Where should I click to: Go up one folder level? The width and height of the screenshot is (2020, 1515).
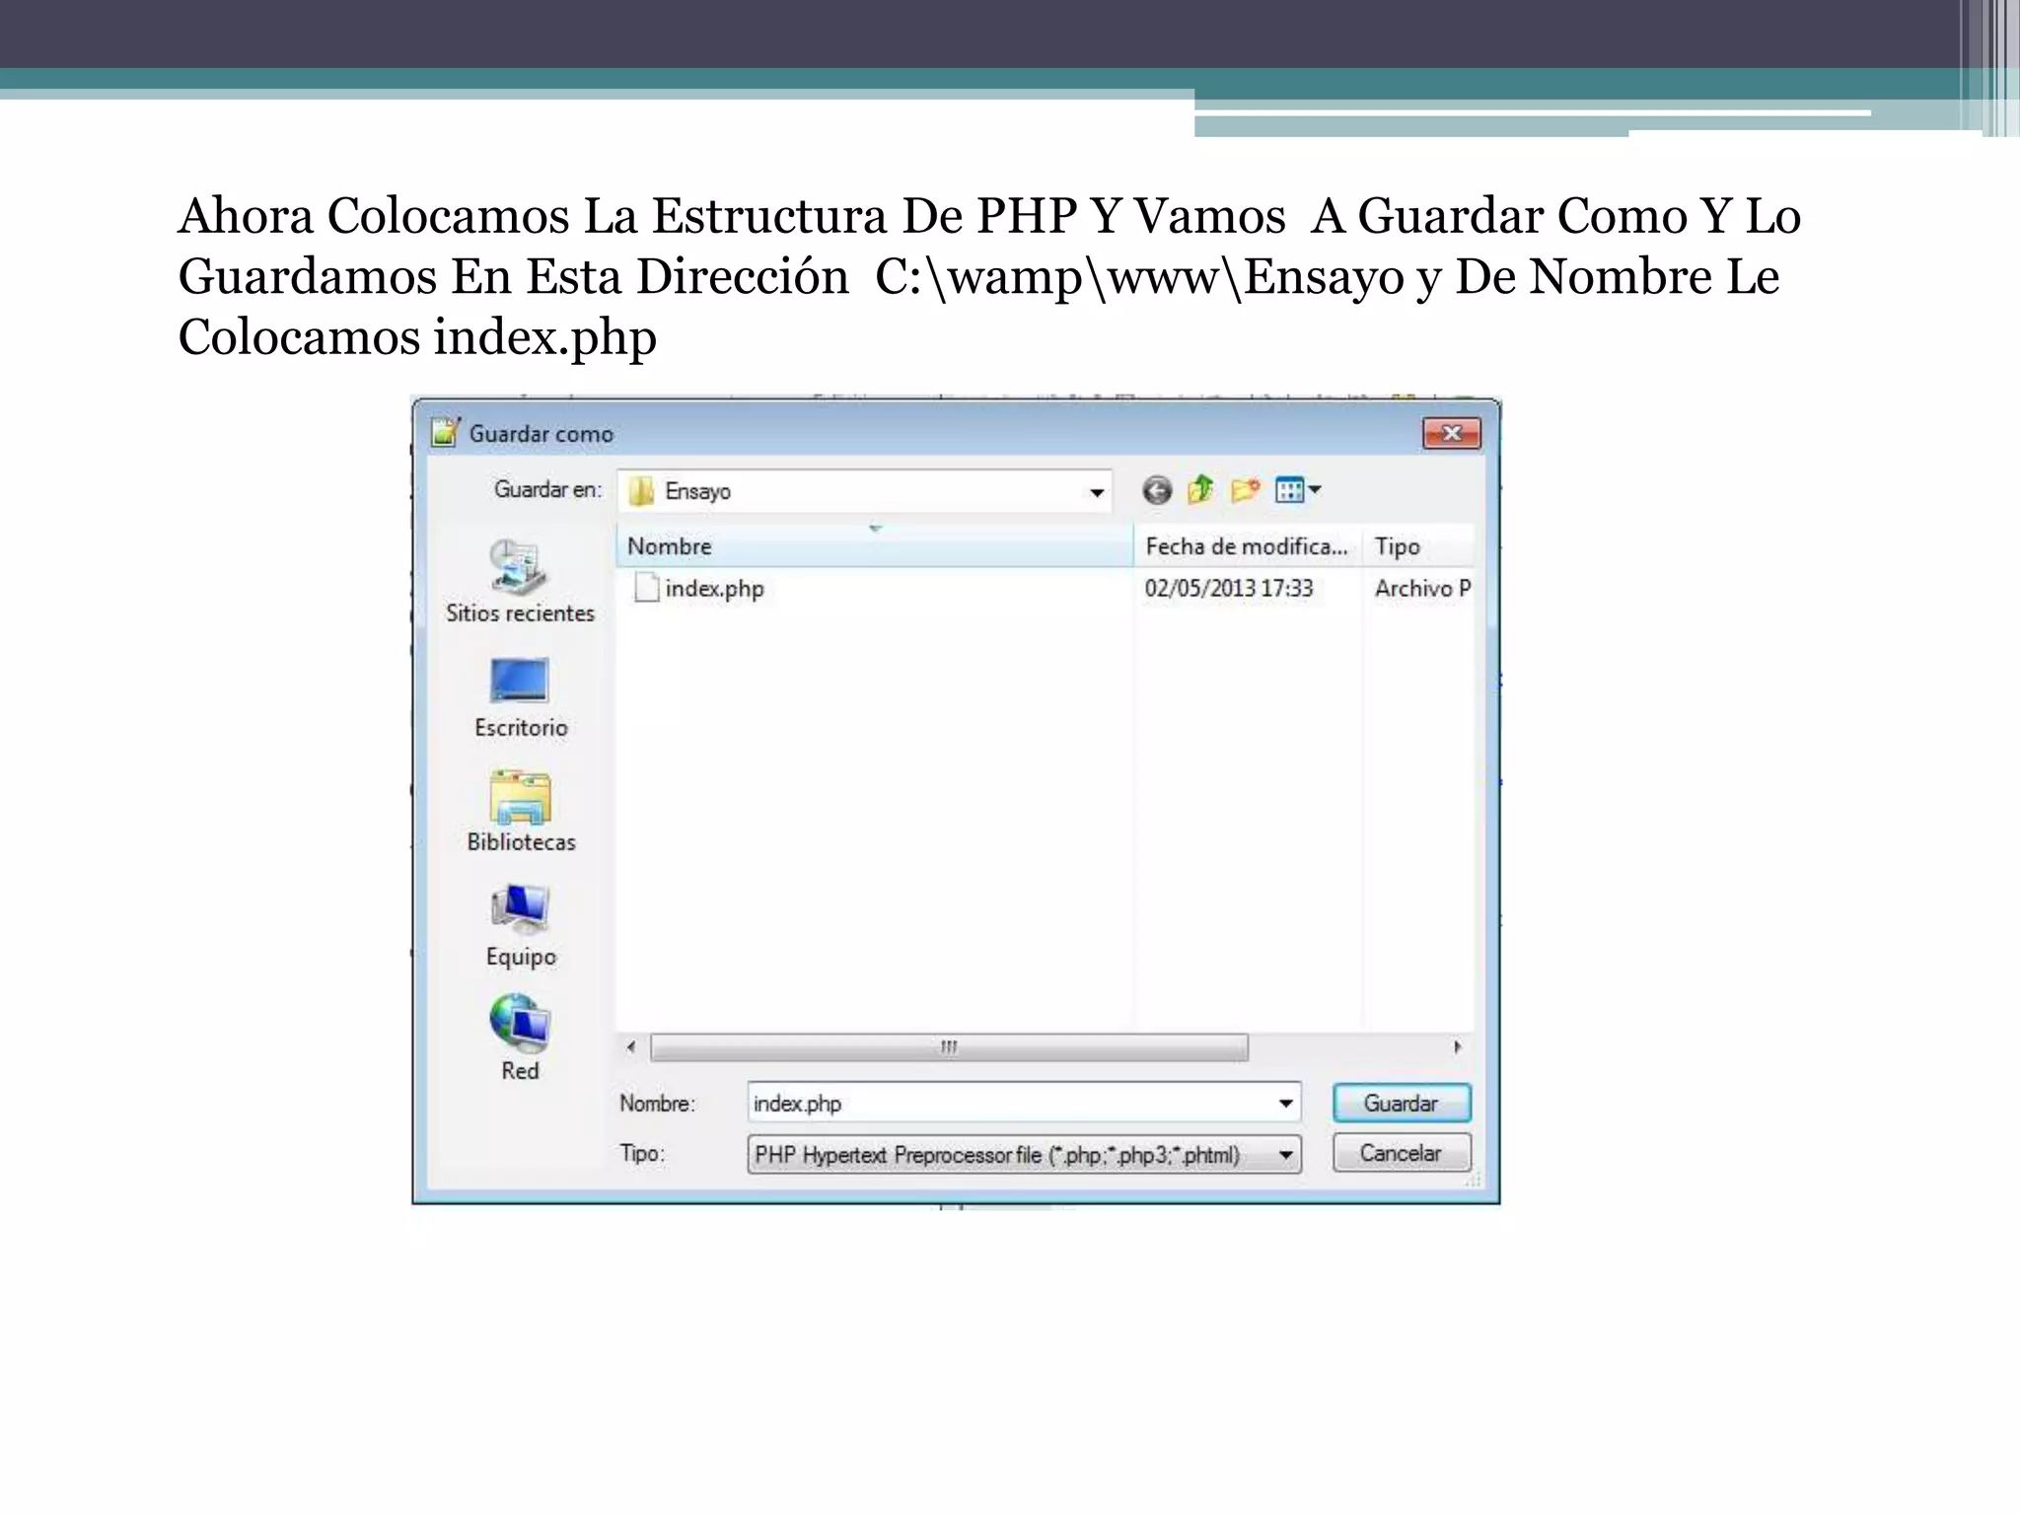(1200, 489)
